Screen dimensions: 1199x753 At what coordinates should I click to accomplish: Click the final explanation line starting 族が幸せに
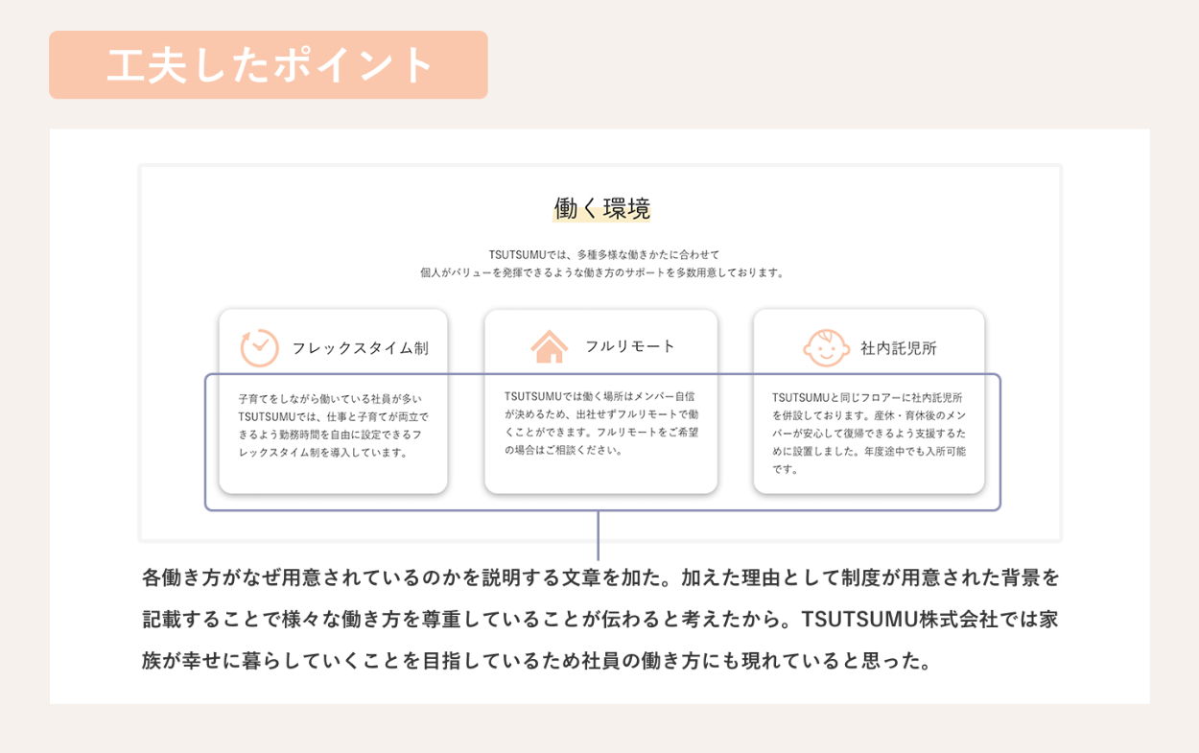click(x=537, y=662)
